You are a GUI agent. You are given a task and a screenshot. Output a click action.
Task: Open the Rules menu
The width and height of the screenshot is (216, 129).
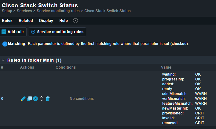7,21
